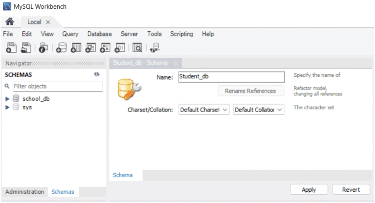Create a new view icon

coord(90,47)
